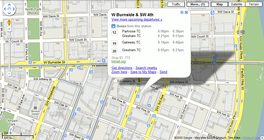
Task: Click bus stop icon left of W Burnside St label
Action: [x=30, y=62]
